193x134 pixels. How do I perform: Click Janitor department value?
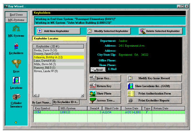tap(123, 41)
